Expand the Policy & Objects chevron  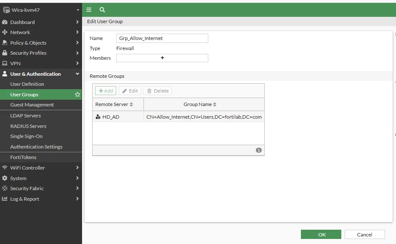[x=77, y=42]
